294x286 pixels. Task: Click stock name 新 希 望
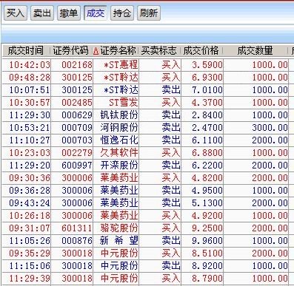point(119,241)
